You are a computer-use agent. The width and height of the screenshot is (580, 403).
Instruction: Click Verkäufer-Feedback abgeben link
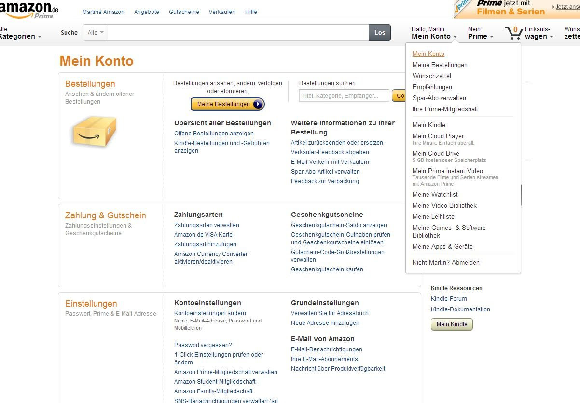tap(330, 152)
